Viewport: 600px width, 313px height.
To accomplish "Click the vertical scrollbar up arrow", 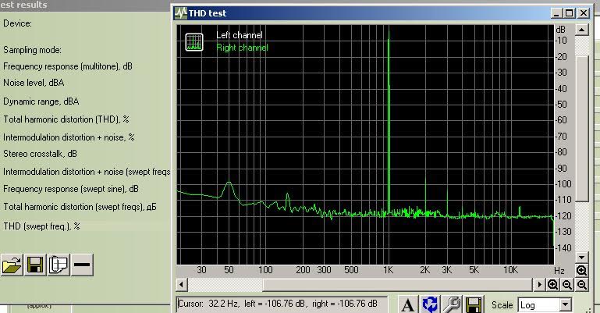I will point(581,30).
